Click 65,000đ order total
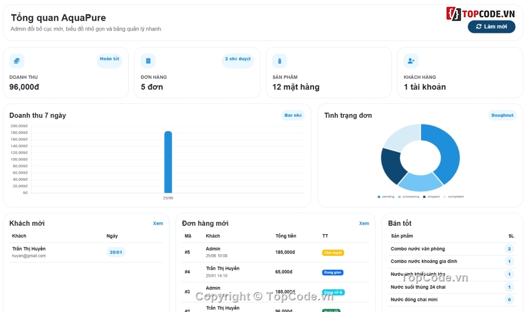Viewport: 528px width, 312px height. coord(284,272)
